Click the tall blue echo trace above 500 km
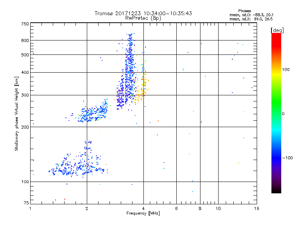 (130, 44)
